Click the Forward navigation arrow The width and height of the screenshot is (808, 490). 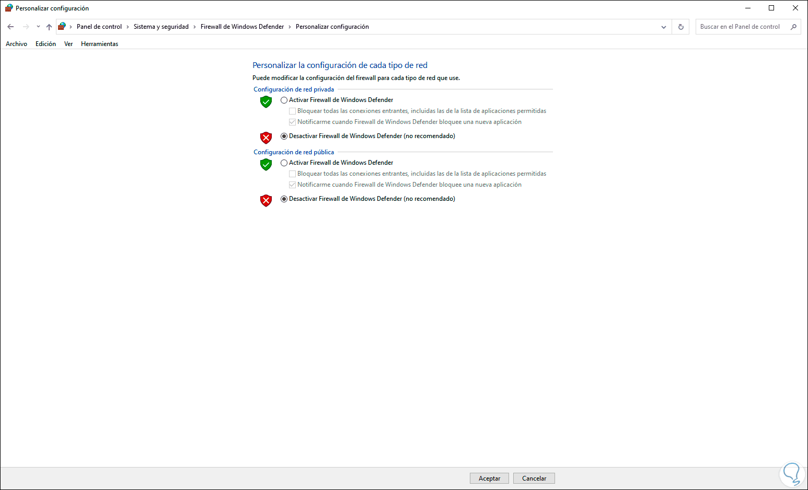(x=26, y=27)
